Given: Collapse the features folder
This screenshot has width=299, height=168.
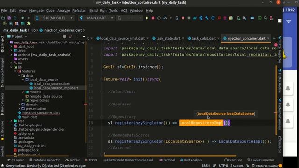Looking at the screenshot, I should pos(15,71).
